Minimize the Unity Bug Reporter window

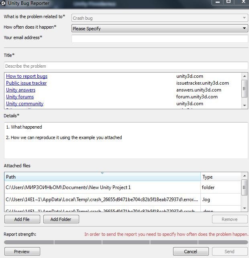pyautogui.click(x=217, y=2)
